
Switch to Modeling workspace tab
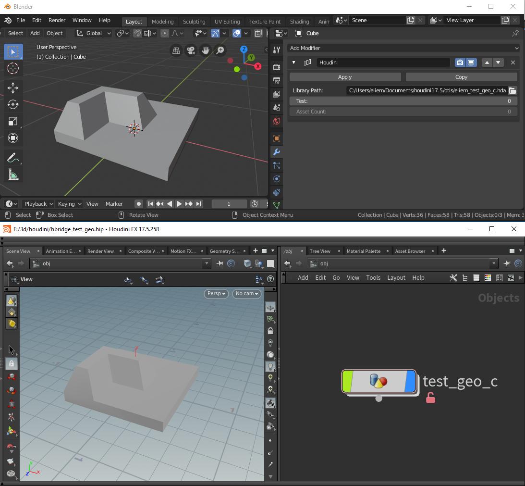coord(163,22)
